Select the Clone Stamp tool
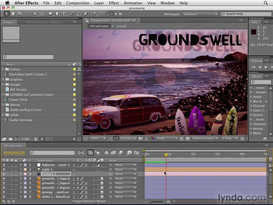Screen dimensions: 273x205 79,14
